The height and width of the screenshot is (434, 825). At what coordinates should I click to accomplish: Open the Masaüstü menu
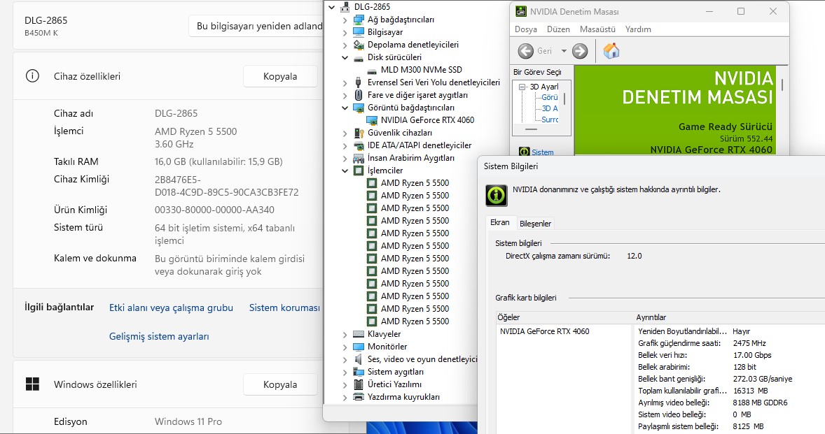[x=597, y=29]
